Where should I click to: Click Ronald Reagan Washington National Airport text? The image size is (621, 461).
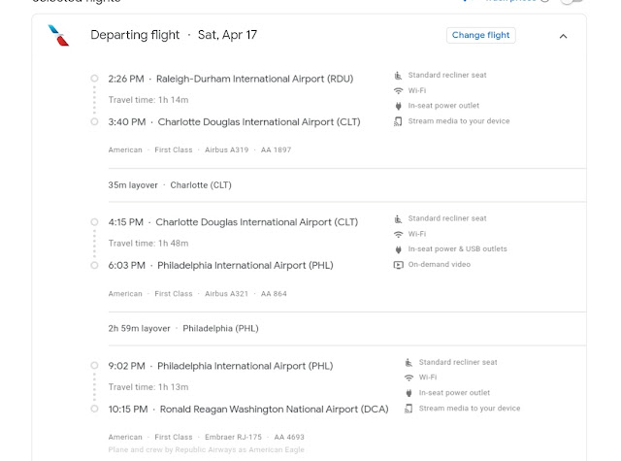(274, 410)
